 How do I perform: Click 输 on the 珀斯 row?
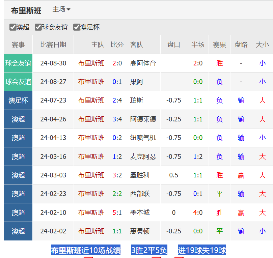pos(241,101)
